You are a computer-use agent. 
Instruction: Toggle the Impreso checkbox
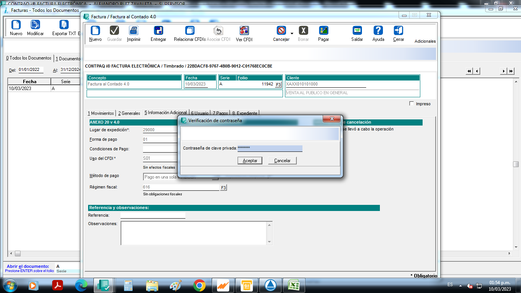411,104
